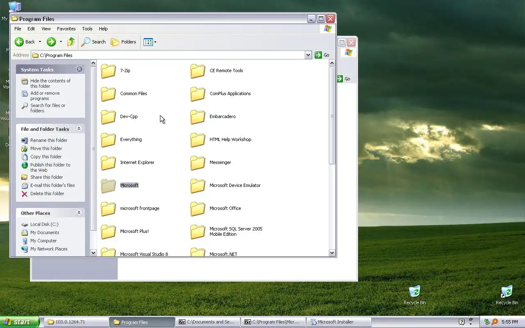Viewport: 525px width, 328px height.
Task: Click the task pane scroll down arrow
Action: click(93, 253)
